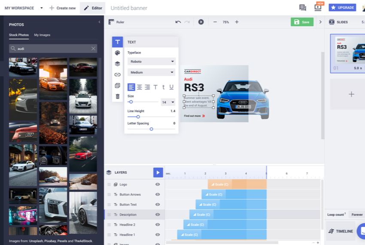Open the chat comments icon
Viewport: 365px width, 245px height.
click(303, 8)
